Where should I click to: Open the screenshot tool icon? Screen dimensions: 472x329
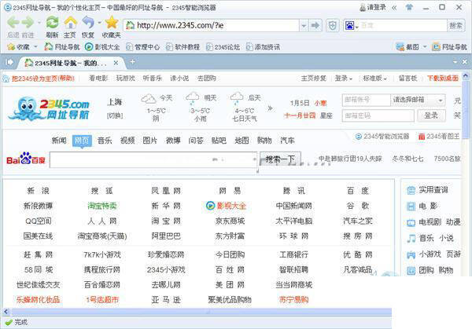coord(400,47)
